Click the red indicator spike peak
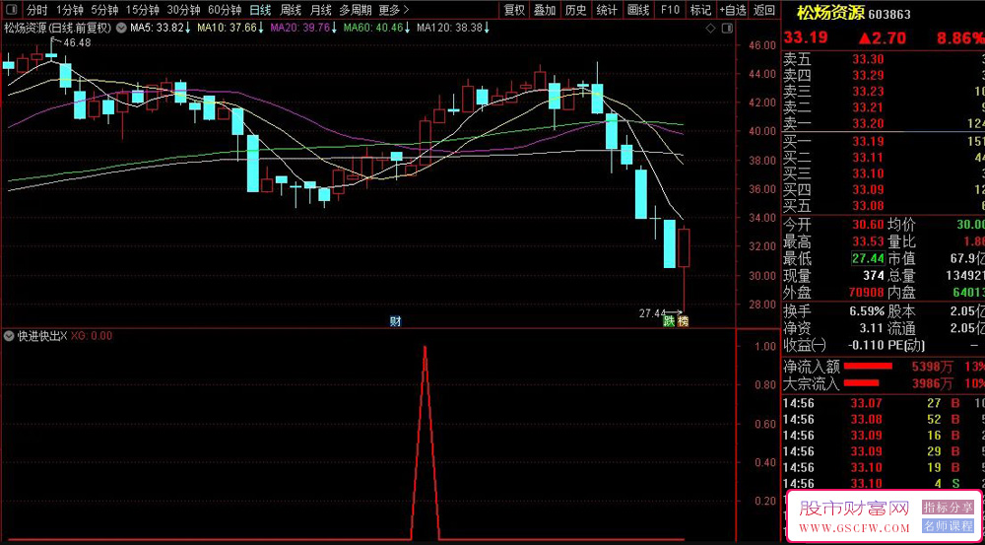 pos(426,347)
